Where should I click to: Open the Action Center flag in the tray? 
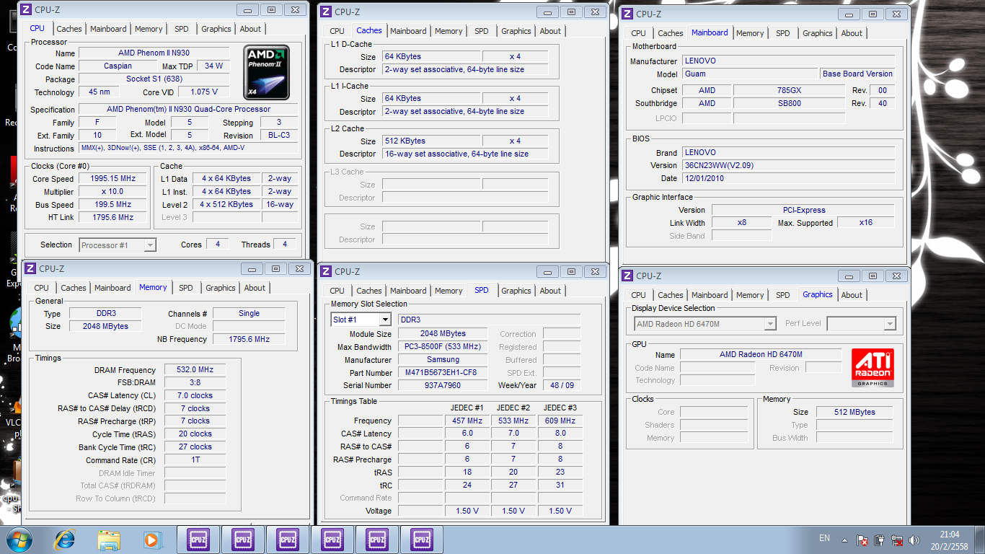click(862, 540)
